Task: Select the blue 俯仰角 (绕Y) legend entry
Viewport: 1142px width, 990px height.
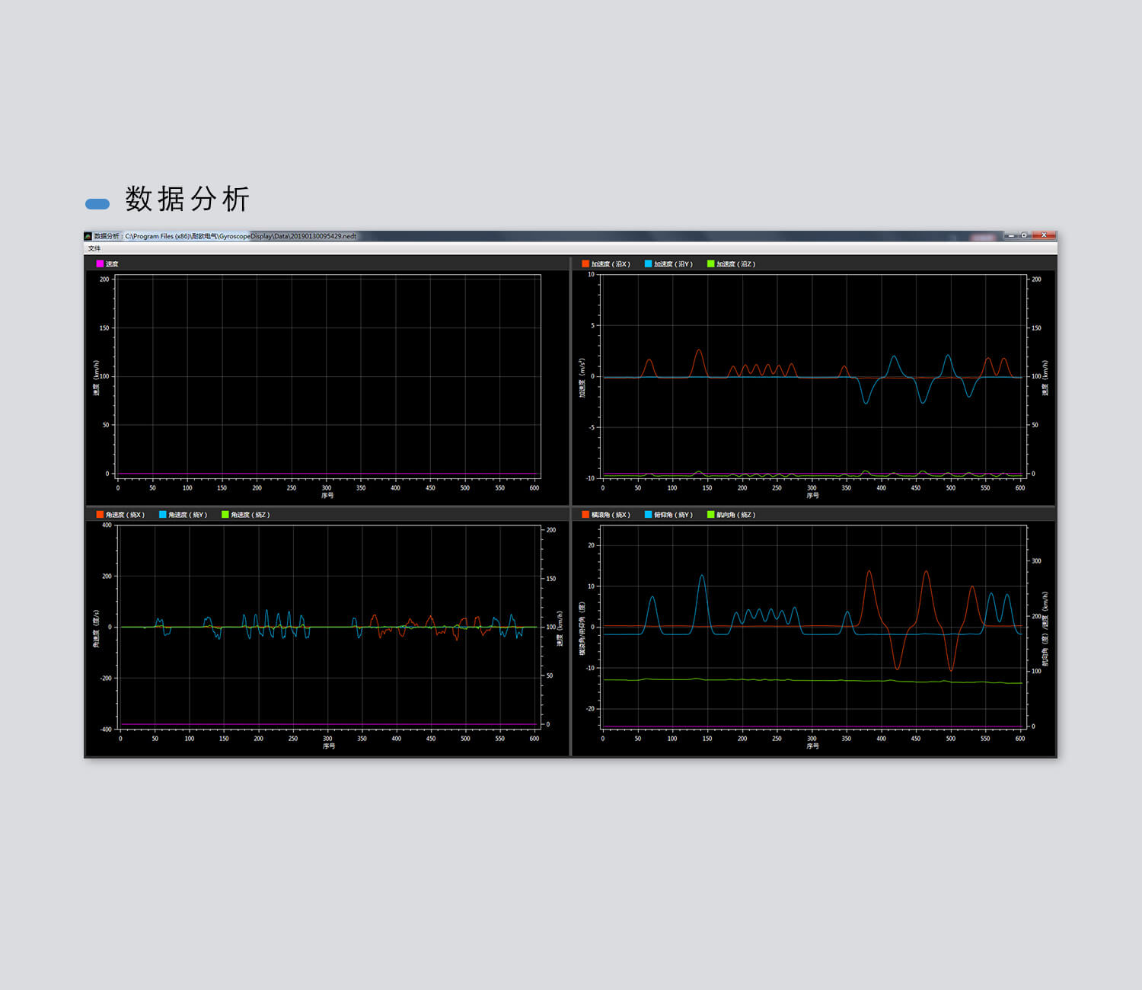Action: tap(668, 515)
